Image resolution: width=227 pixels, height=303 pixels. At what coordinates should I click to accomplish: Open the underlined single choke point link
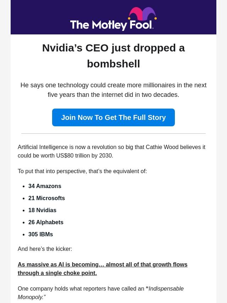click(x=103, y=269)
